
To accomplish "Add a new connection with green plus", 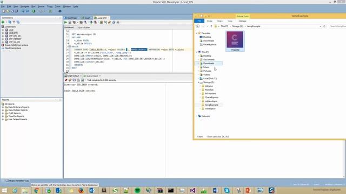I will point(3,22).
